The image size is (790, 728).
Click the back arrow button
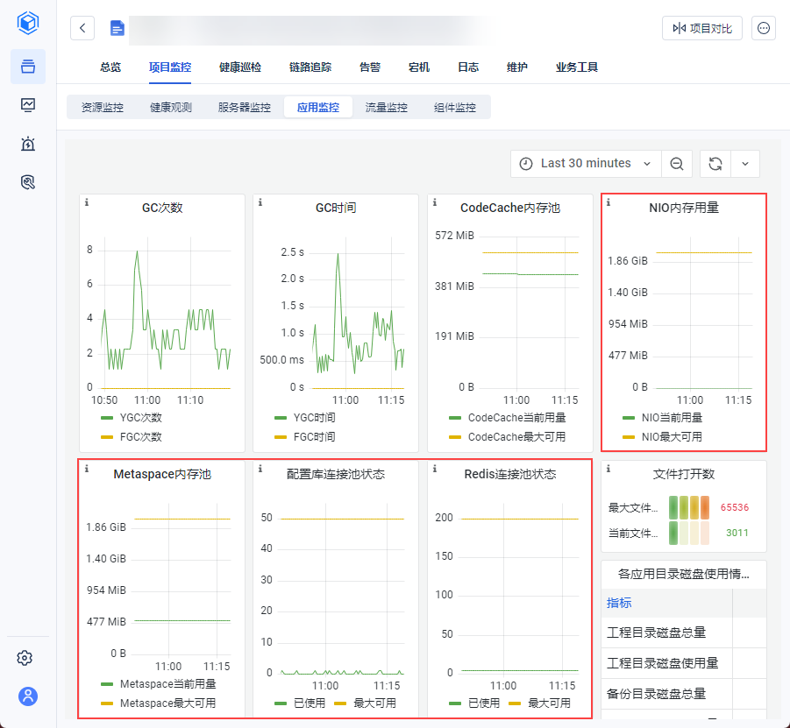pos(82,28)
